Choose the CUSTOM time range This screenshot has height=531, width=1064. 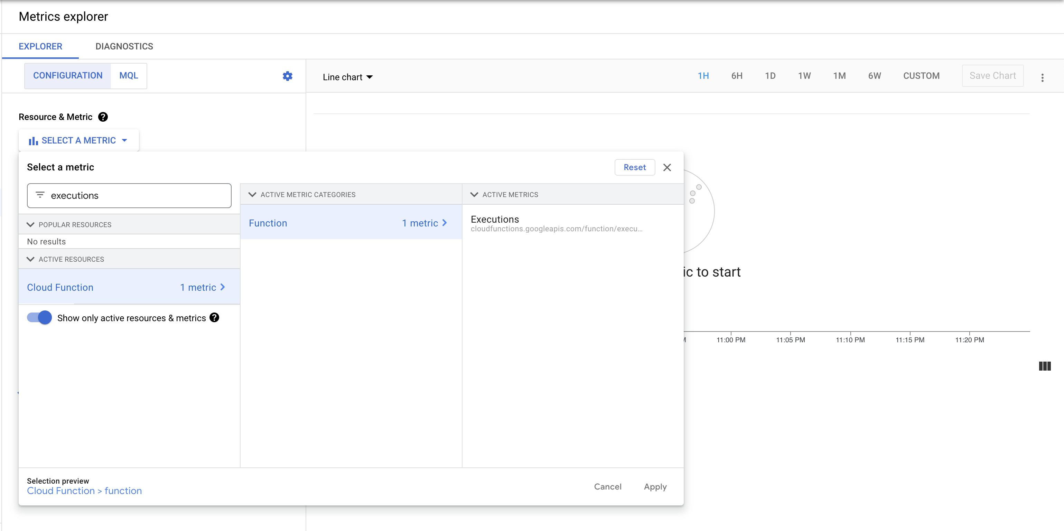[921, 76]
